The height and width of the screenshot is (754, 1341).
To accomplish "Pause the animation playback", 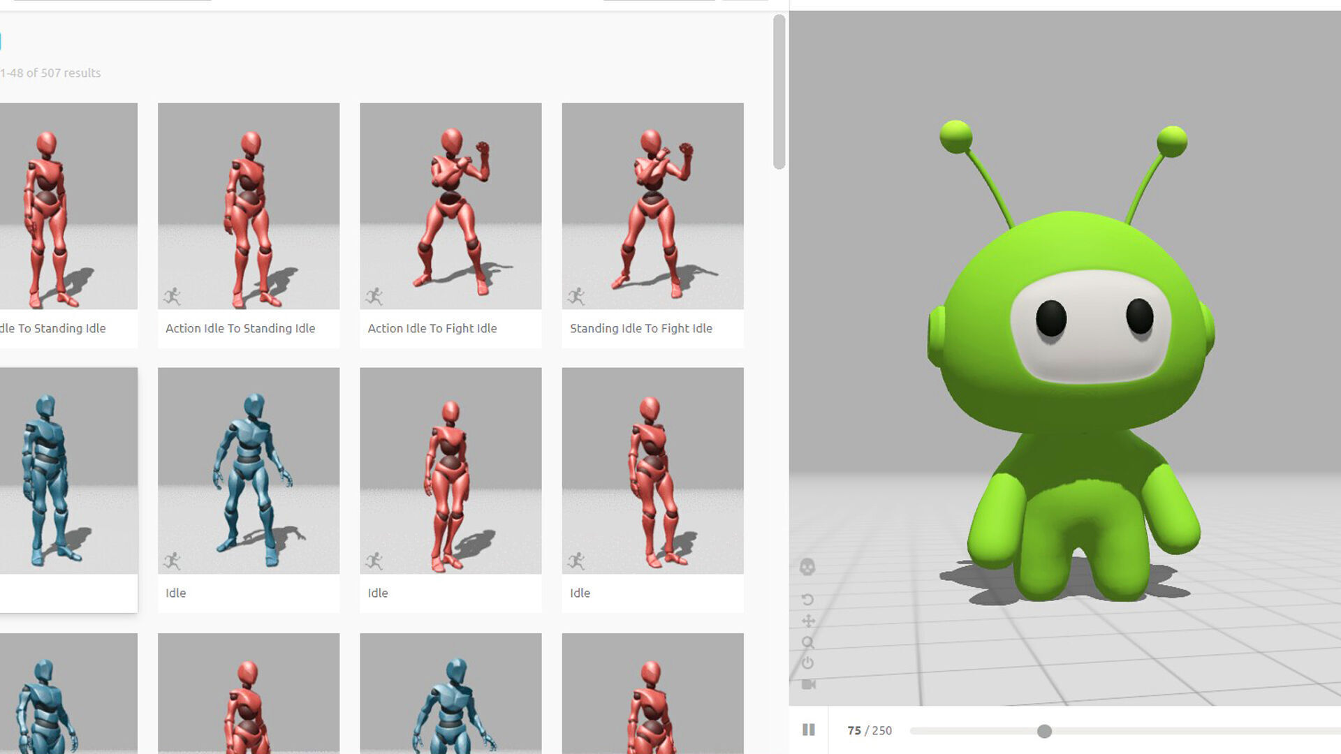I will click(809, 730).
